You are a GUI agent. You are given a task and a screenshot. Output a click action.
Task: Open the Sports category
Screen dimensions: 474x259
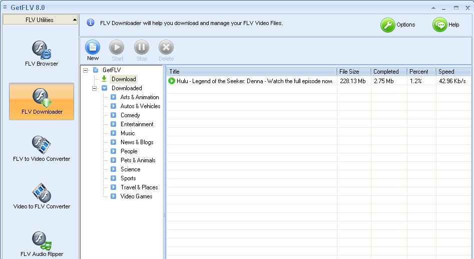[128, 178]
